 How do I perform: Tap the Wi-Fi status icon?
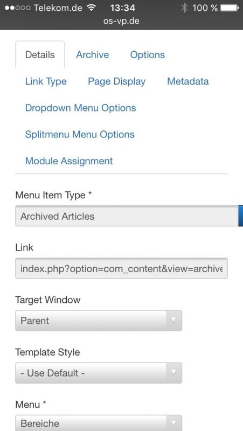pyautogui.click(x=91, y=8)
